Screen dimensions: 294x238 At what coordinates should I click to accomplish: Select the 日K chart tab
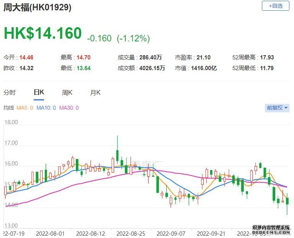[x=39, y=92]
